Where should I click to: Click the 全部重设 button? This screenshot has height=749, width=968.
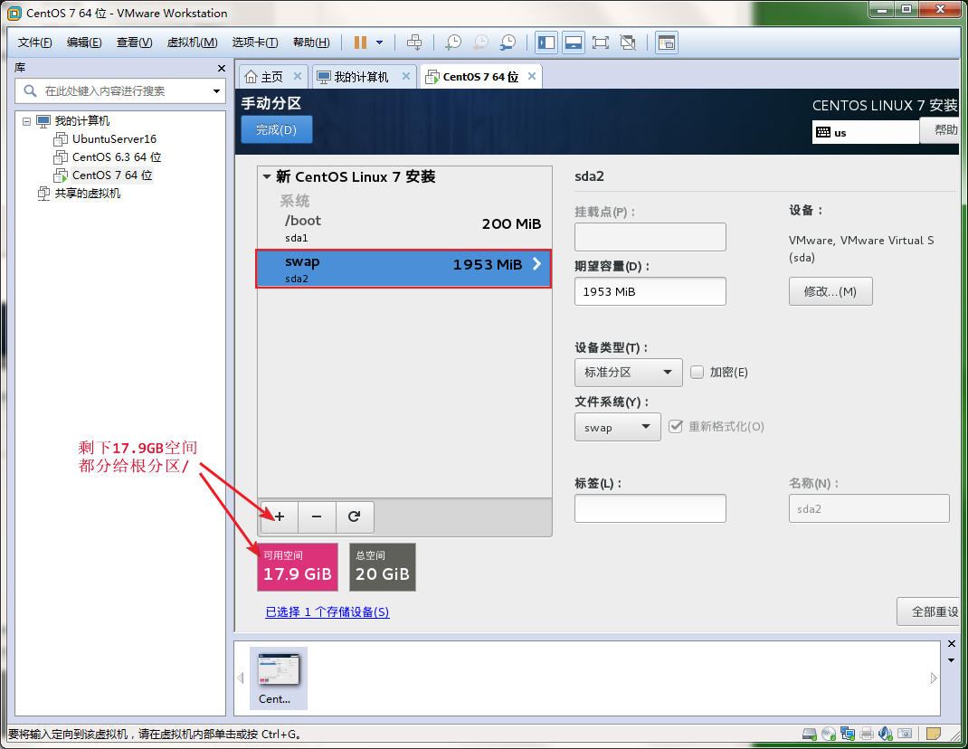click(930, 612)
